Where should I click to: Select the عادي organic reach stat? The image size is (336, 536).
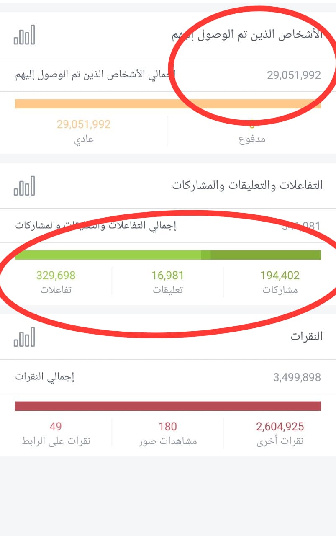(84, 131)
